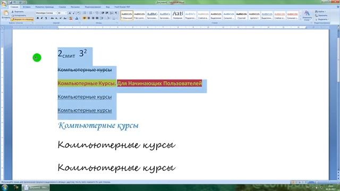340x191 pixels.
Task: Click the taskbar clock
Action: pyautogui.click(x=331, y=187)
